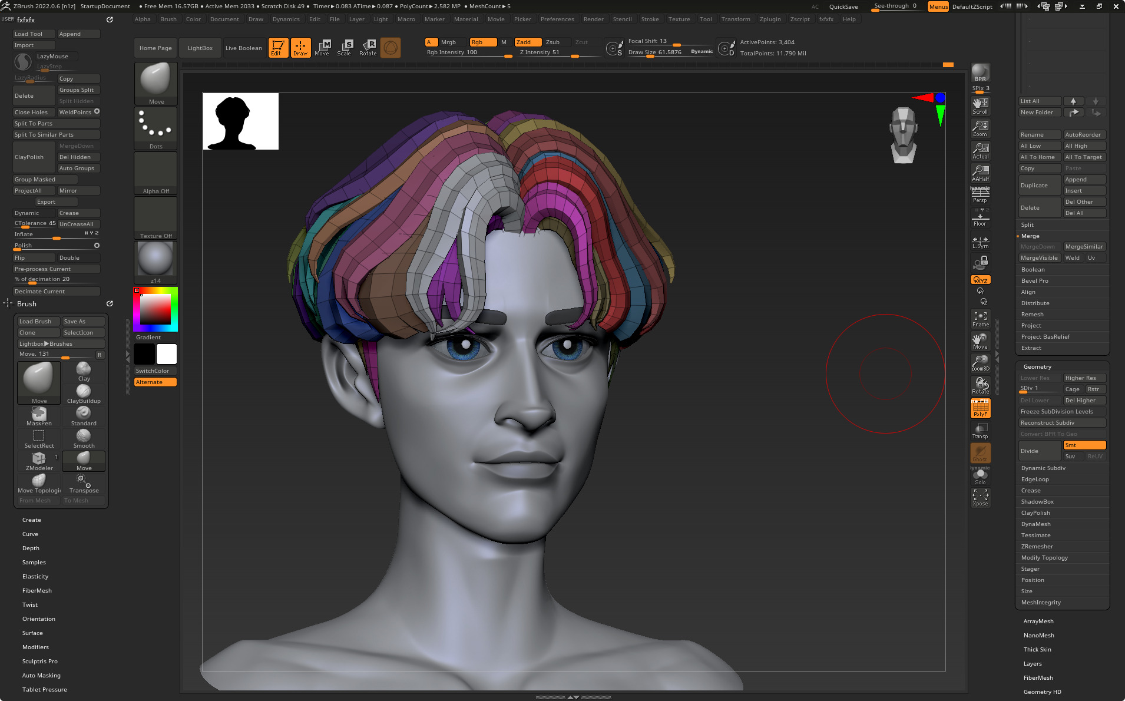Expand the ZRemesher section
Viewport: 1125px width, 701px height.
click(x=1037, y=547)
